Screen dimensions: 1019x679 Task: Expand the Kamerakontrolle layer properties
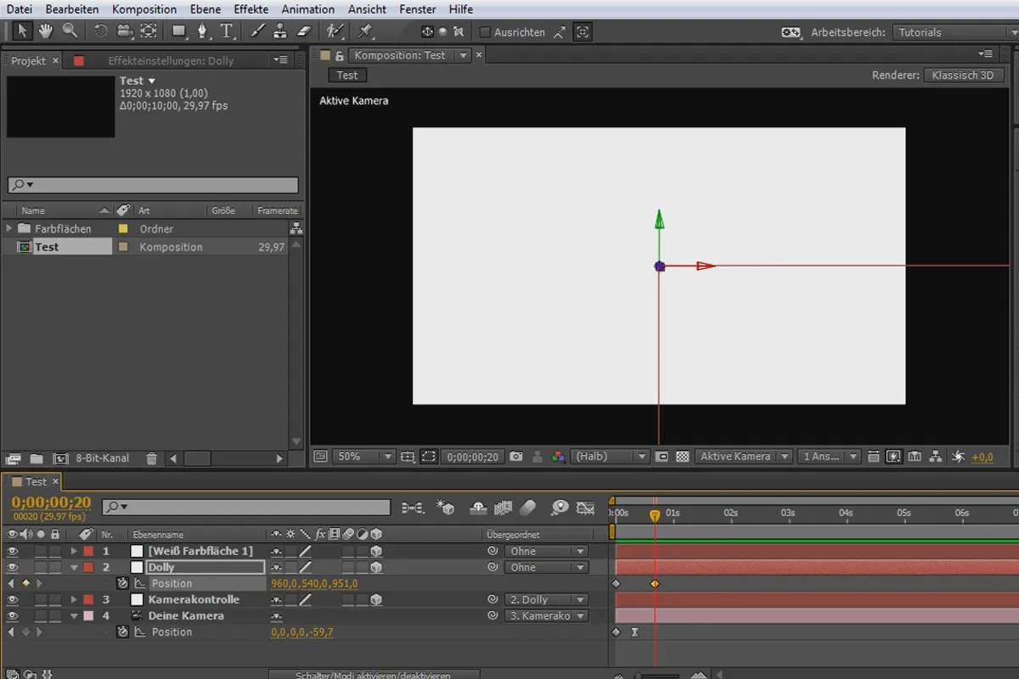point(74,599)
